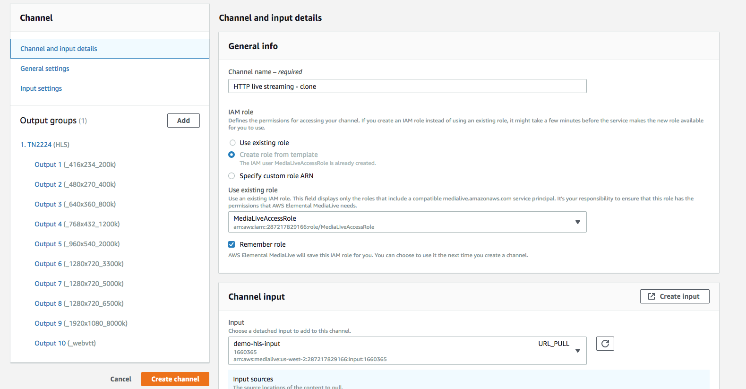Open the MediaLiveAccessRole dropdown
This screenshot has width=746, height=389.
pos(407,222)
